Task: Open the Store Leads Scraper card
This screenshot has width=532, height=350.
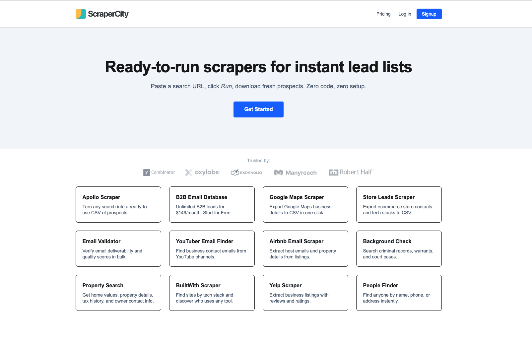Action: [x=399, y=204]
